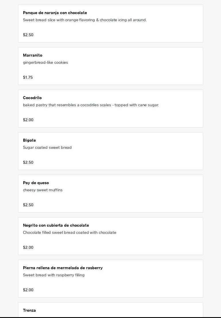
Task: Click the Bigote $2.50 price
Action: coord(28,162)
